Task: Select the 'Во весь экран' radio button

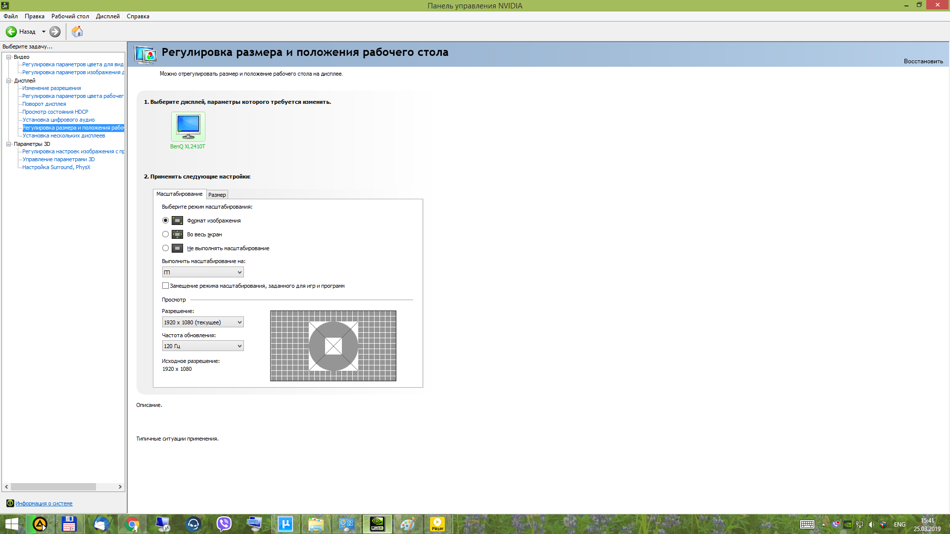Action: tap(166, 234)
